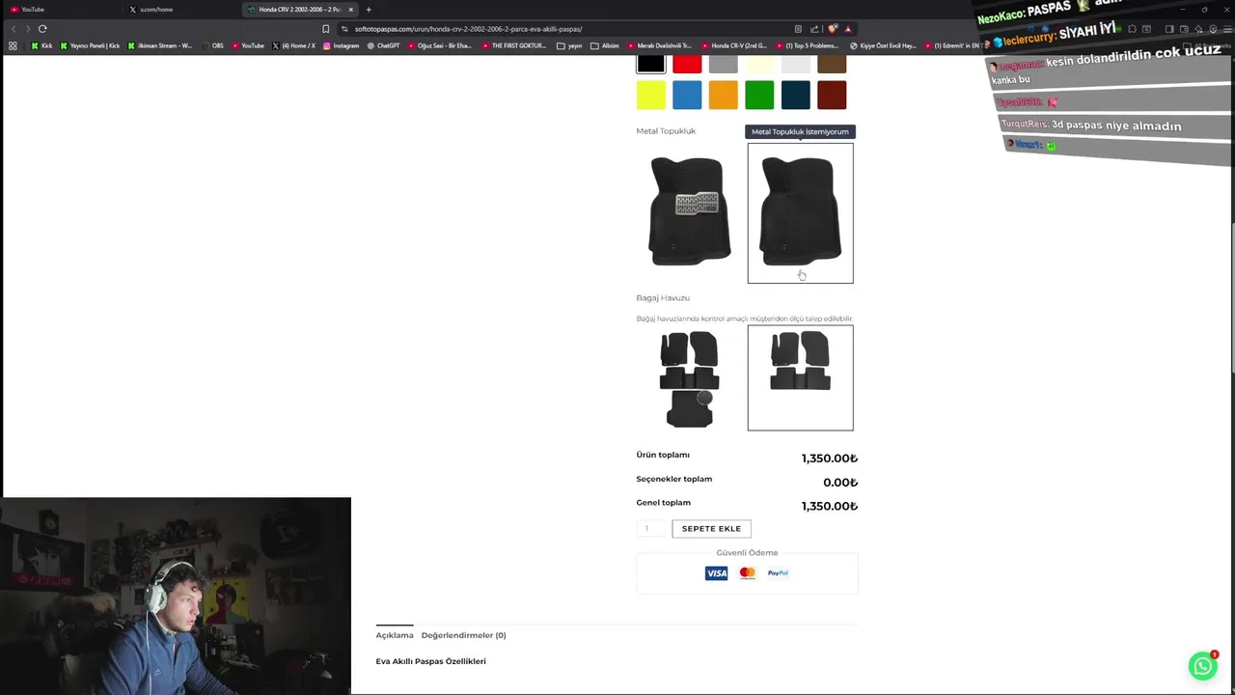Pick the cream color swatch

point(759,63)
